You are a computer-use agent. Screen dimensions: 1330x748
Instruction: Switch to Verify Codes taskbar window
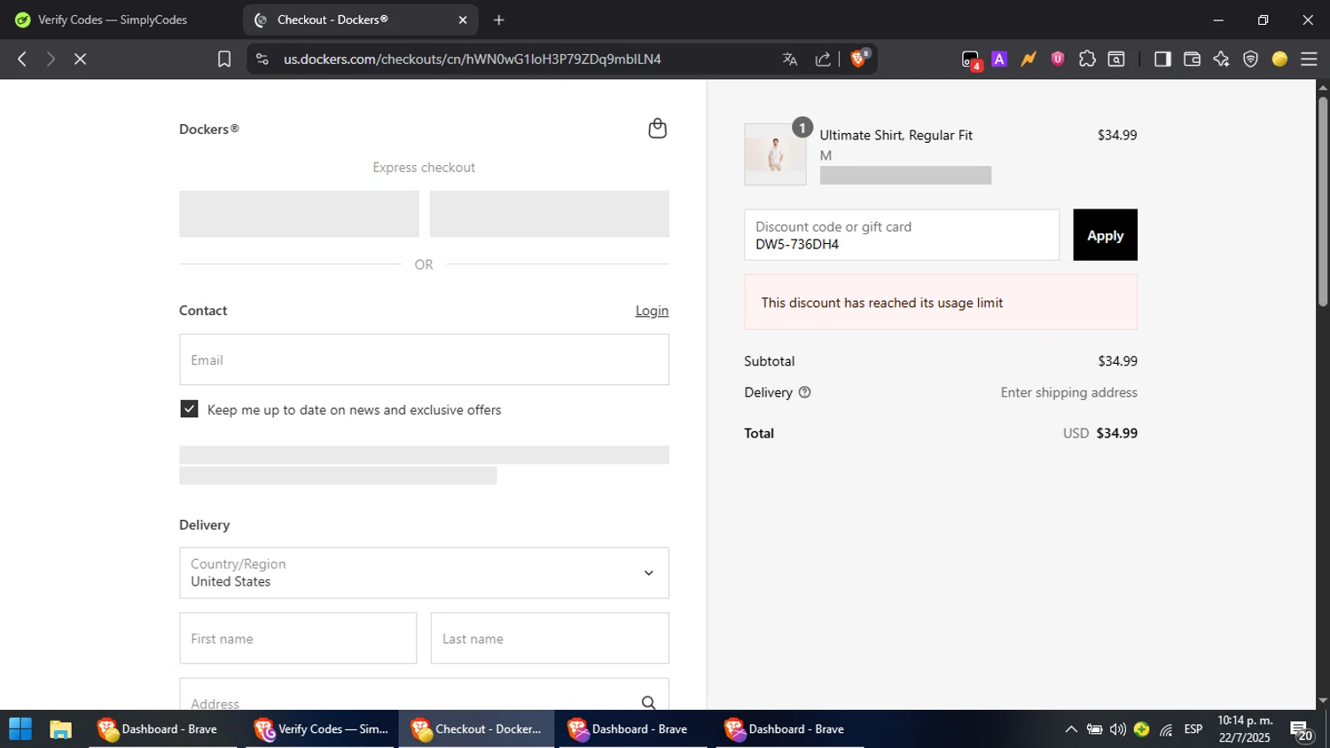coord(320,729)
